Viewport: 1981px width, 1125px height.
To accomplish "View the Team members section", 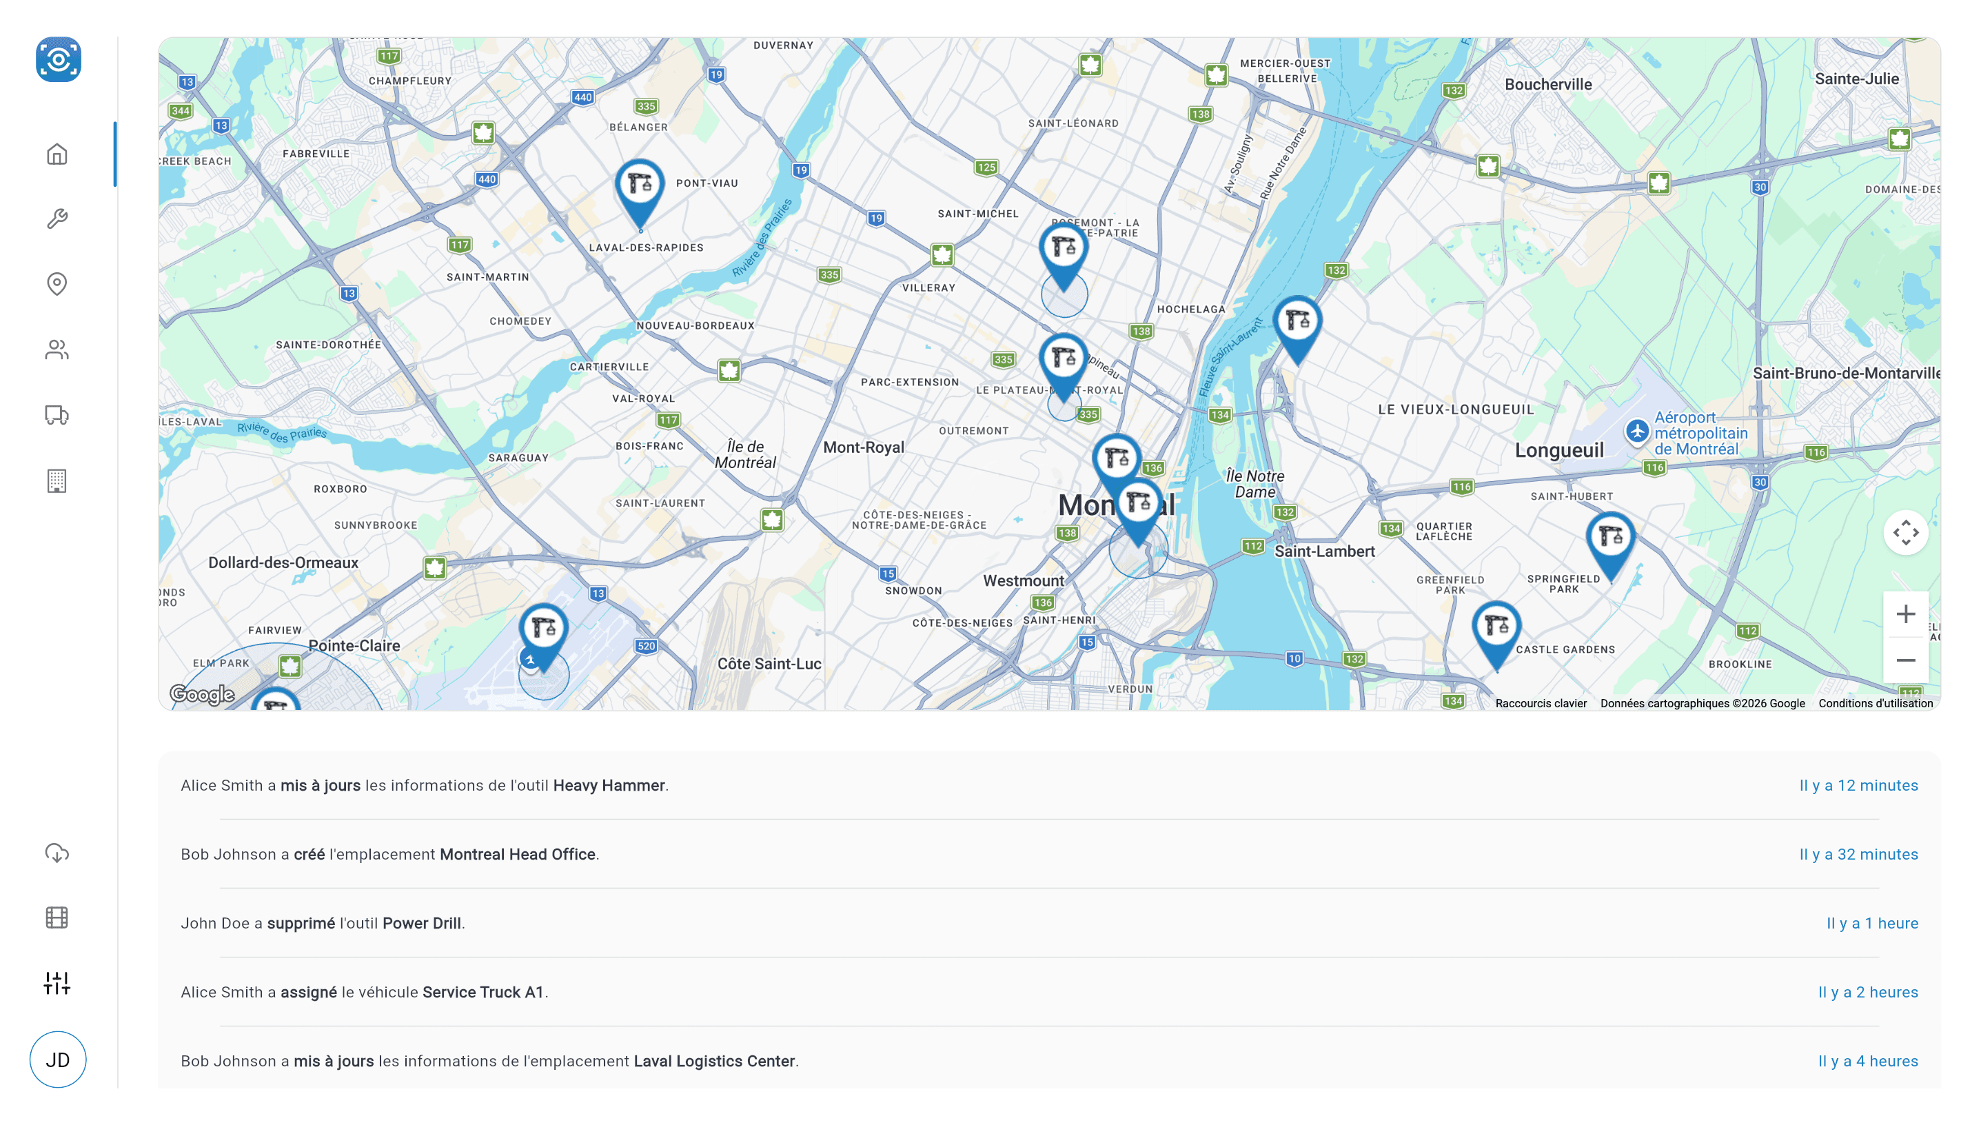I will (57, 349).
